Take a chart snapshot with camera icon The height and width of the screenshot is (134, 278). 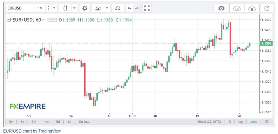coord(221,8)
